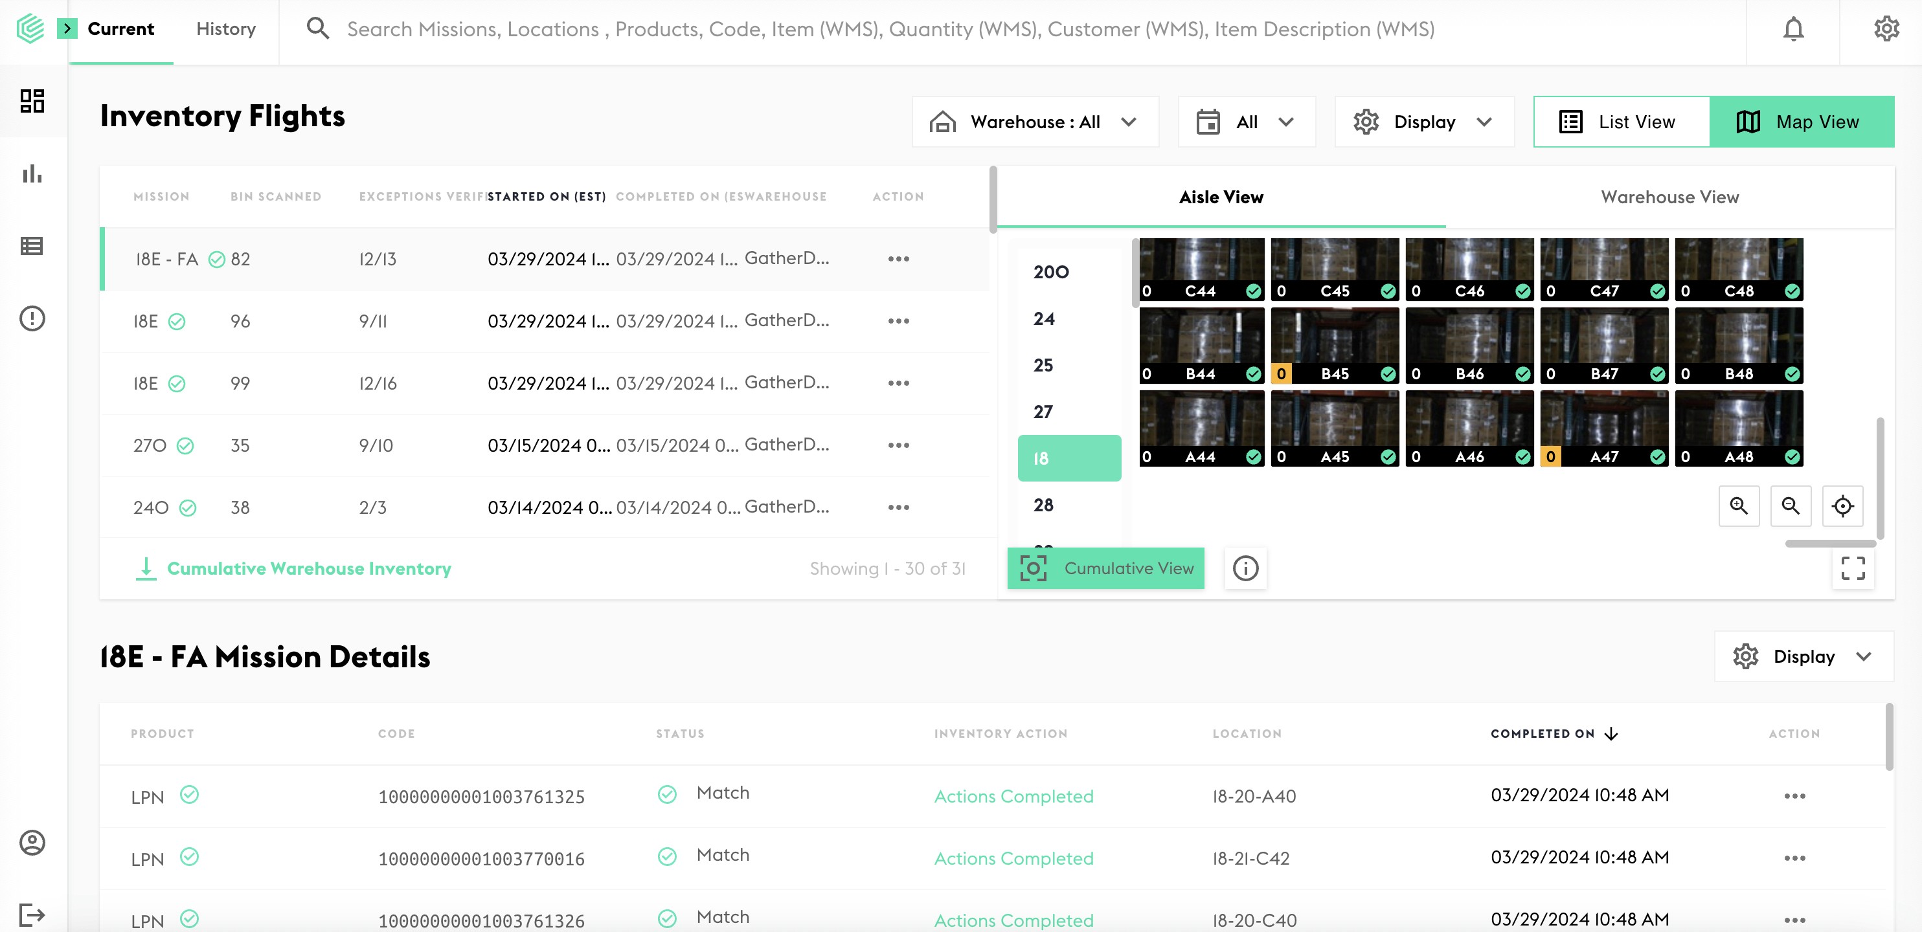Viewport: 1922px width, 932px height.
Task: Click location cell 18-20-A40
Action: [1254, 796]
